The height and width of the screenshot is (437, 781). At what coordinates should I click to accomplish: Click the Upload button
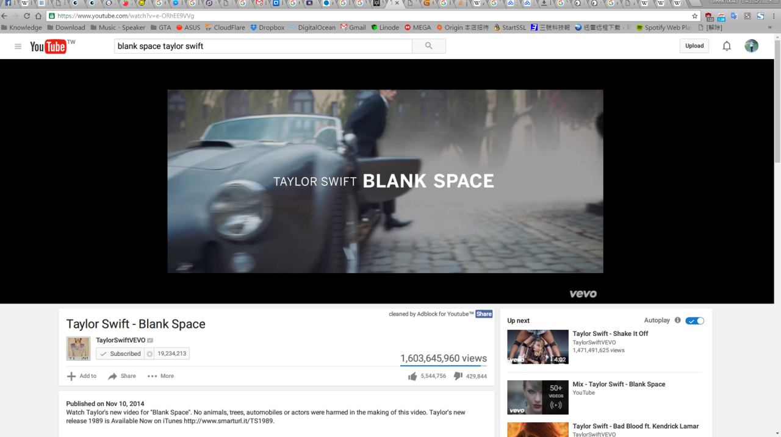694,46
